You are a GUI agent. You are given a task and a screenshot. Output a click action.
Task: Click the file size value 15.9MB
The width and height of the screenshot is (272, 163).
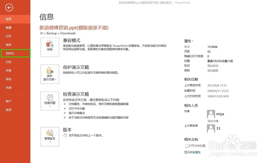[212, 47]
